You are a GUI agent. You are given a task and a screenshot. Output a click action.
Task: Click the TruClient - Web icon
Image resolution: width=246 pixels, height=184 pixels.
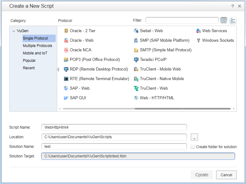tap(136, 88)
